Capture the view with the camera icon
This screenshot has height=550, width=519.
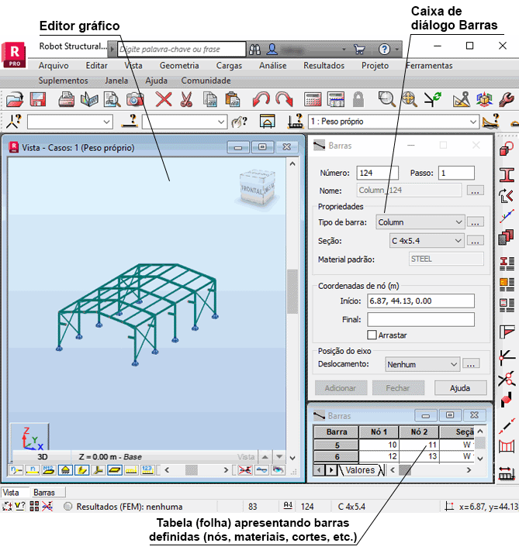(x=135, y=100)
